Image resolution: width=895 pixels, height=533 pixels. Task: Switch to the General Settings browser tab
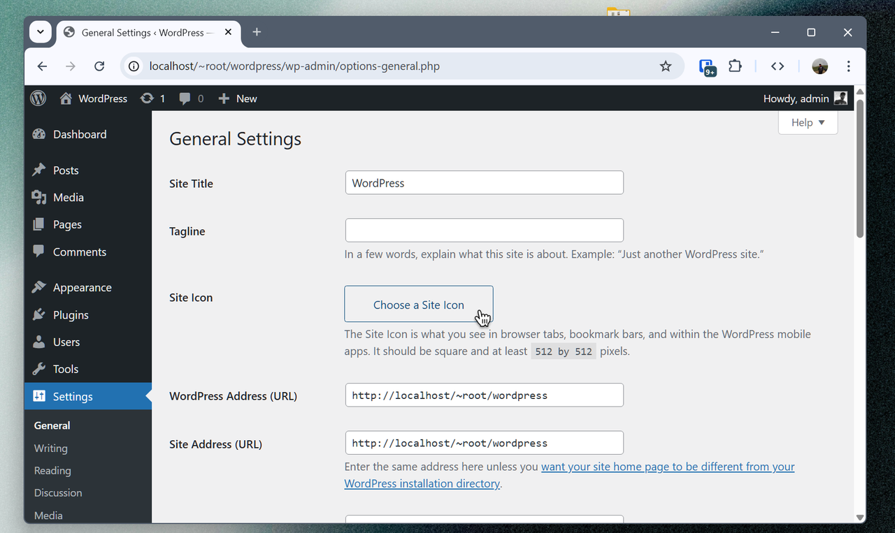pyautogui.click(x=149, y=32)
